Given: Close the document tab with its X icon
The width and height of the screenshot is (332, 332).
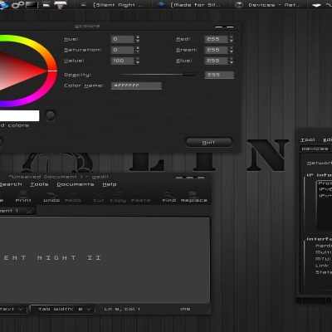Looking at the screenshot, I should tap(29, 211).
